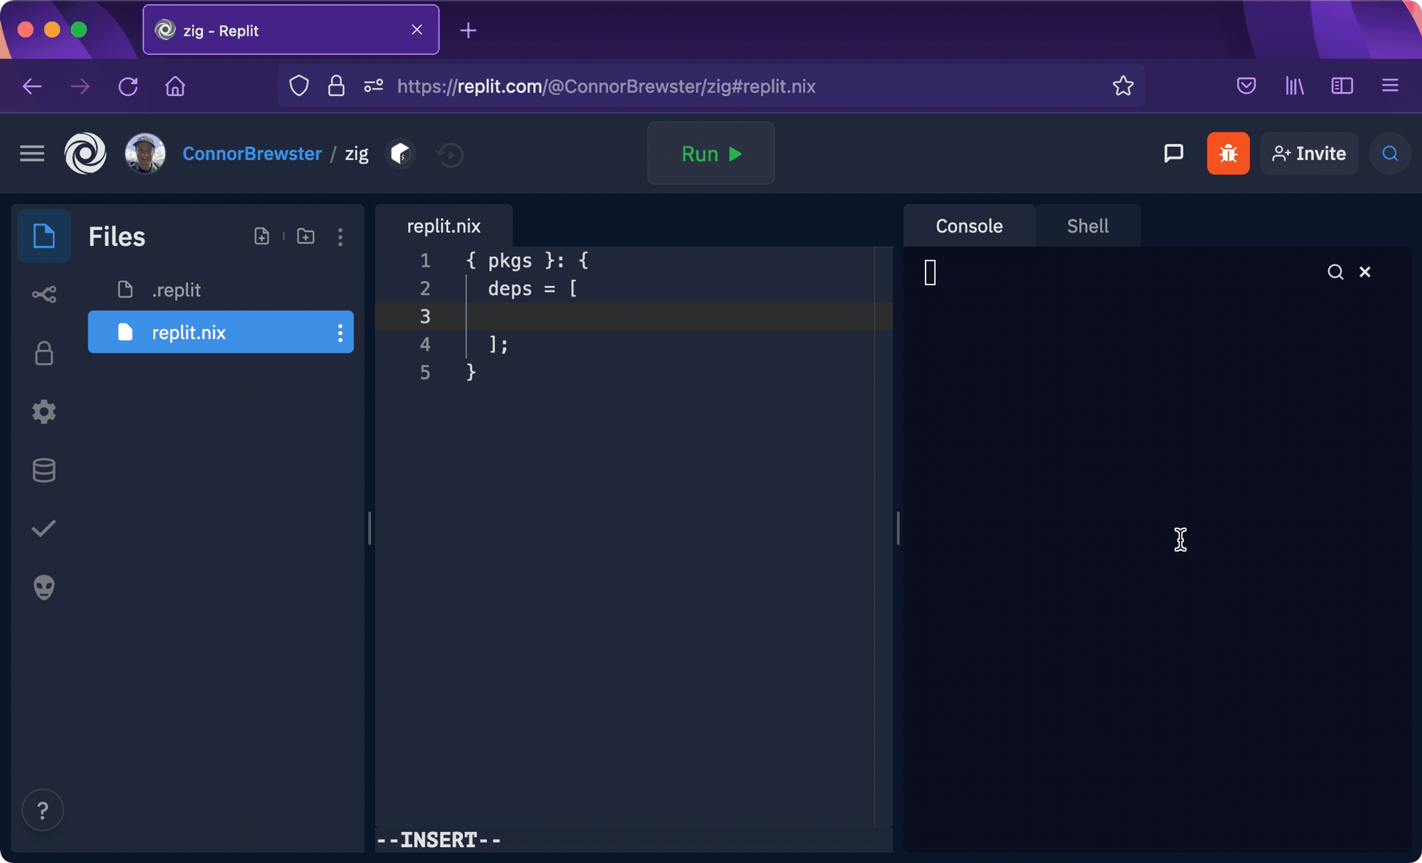1422x863 pixels.
Task: Open the Database sidebar icon
Action: pyautogui.click(x=44, y=470)
